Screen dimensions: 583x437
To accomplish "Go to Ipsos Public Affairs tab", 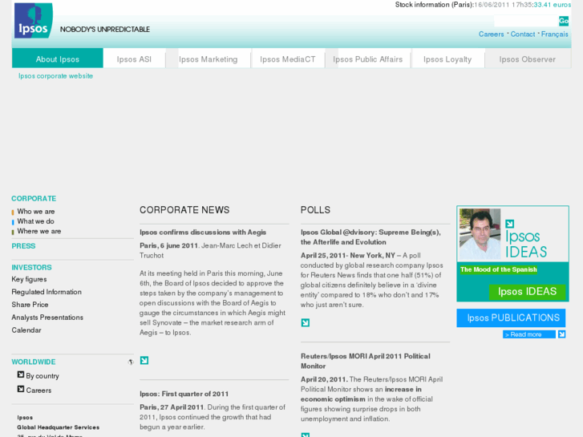I will [x=368, y=59].
